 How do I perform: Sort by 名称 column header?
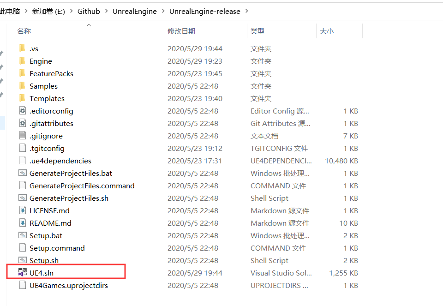coord(24,31)
